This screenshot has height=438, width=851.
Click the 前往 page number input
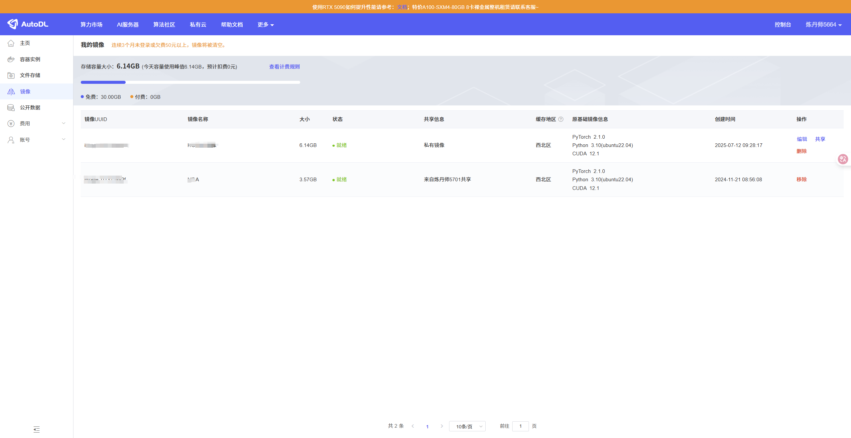pyautogui.click(x=520, y=426)
